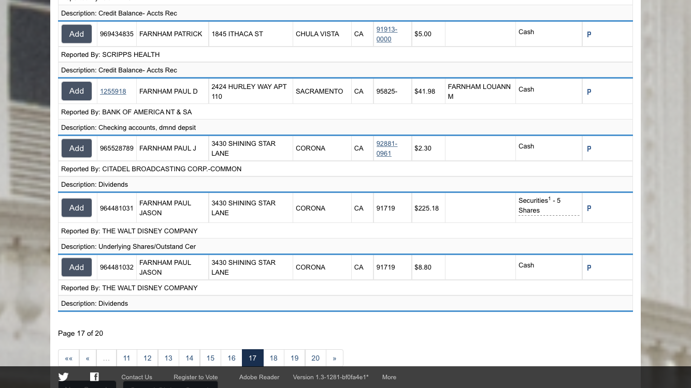Go to page 13
This screenshot has height=388, width=691.
click(168, 358)
